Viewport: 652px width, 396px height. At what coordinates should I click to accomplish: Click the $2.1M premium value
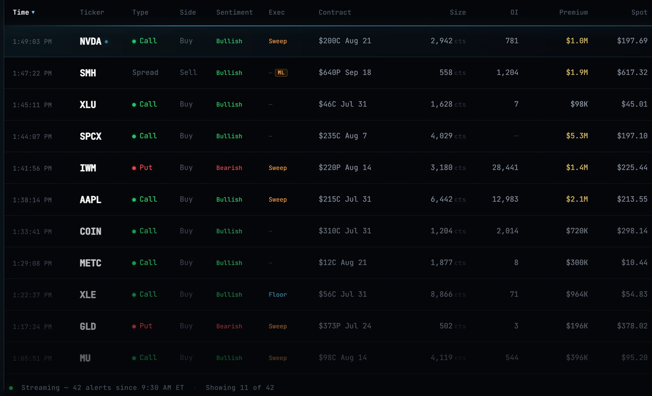point(577,199)
